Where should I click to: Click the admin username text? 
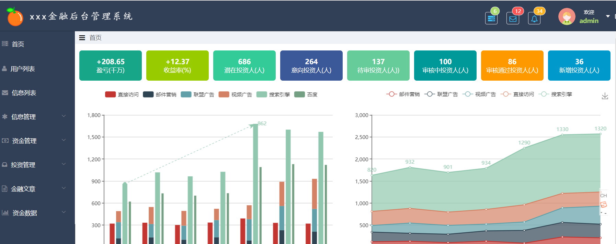pyautogui.click(x=589, y=21)
